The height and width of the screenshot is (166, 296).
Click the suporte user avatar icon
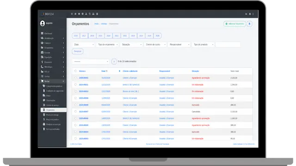point(43,23)
